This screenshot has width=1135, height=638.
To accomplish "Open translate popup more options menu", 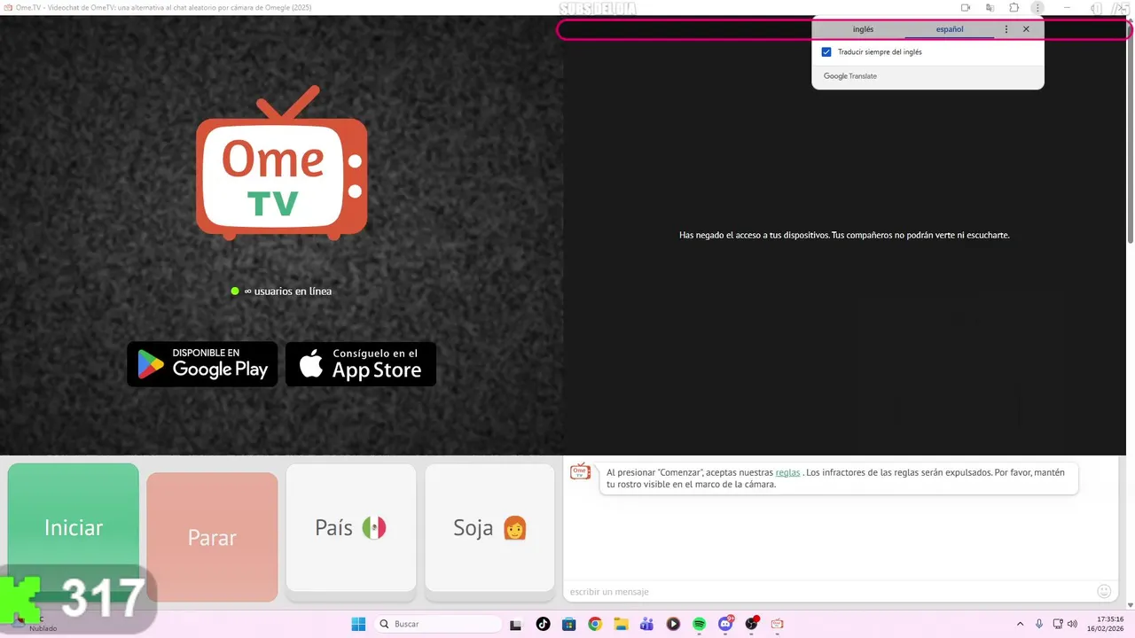I will pos(1006,29).
